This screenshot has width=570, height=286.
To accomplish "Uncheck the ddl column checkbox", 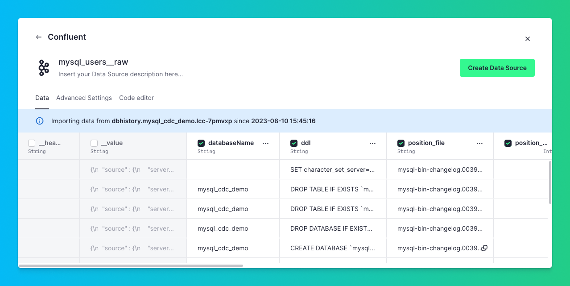I will 294,143.
